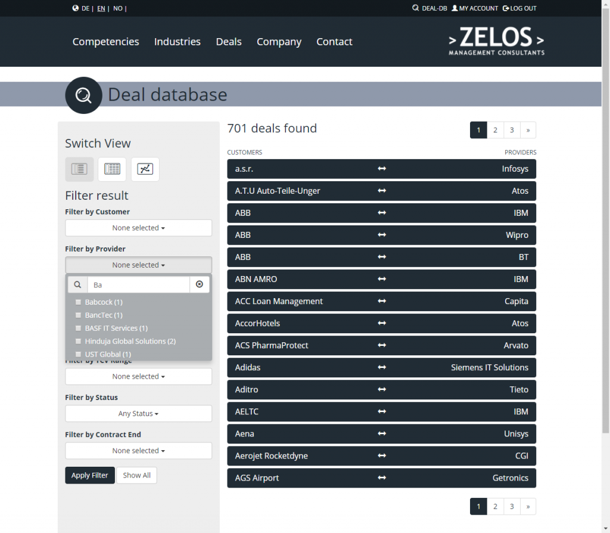Open the ABB – Wipro deal row
This screenshot has height=533, width=610.
coord(382,235)
